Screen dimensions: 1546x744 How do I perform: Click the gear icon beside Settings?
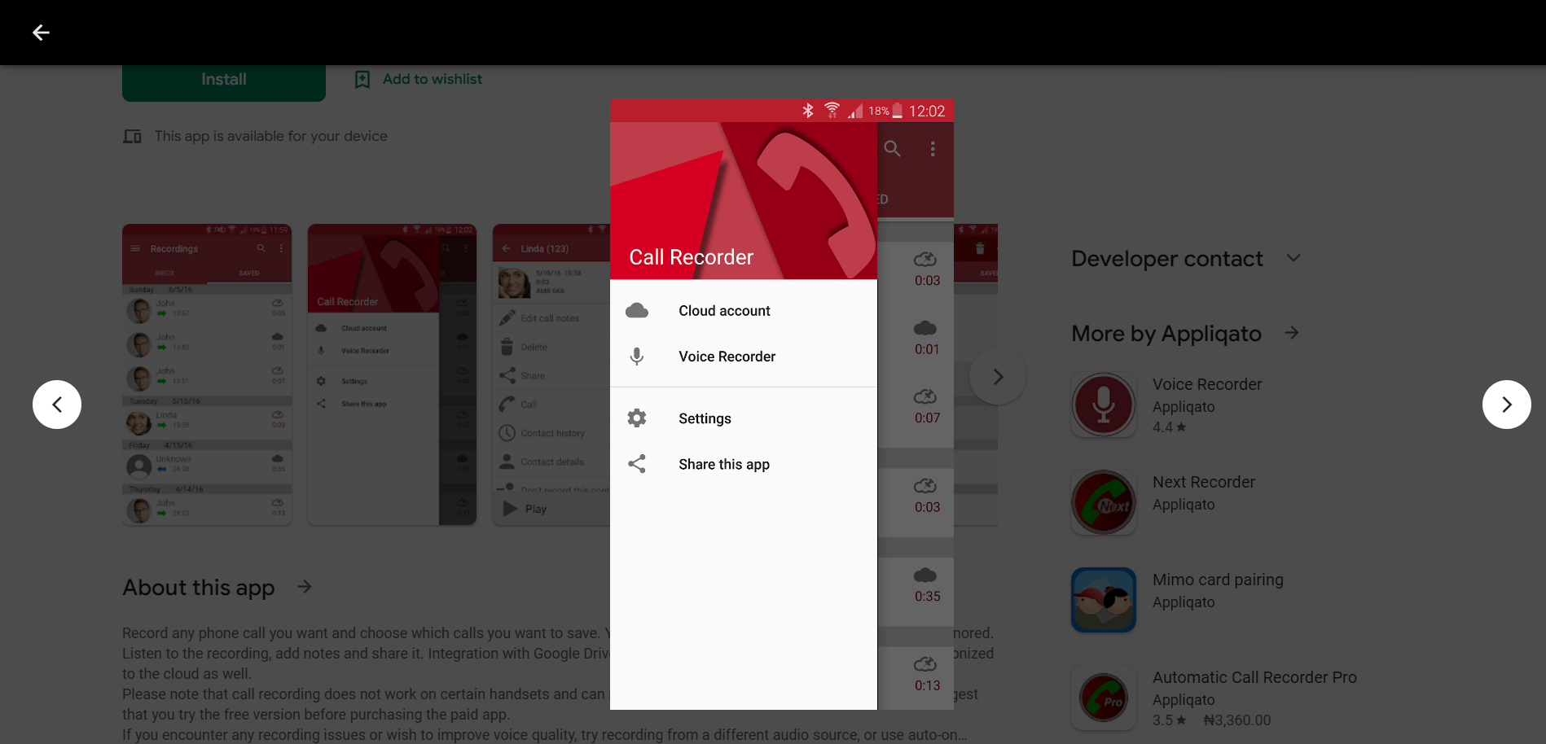pyautogui.click(x=637, y=418)
